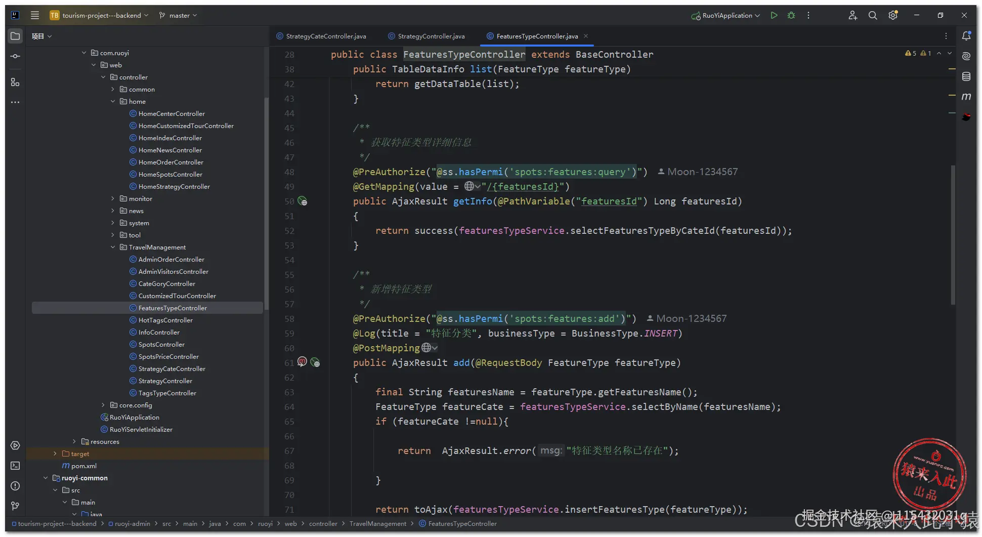The height and width of the screenshot is (537, 982).
Task: Switch to StrategyCateController.java tab
Action: 321,36
